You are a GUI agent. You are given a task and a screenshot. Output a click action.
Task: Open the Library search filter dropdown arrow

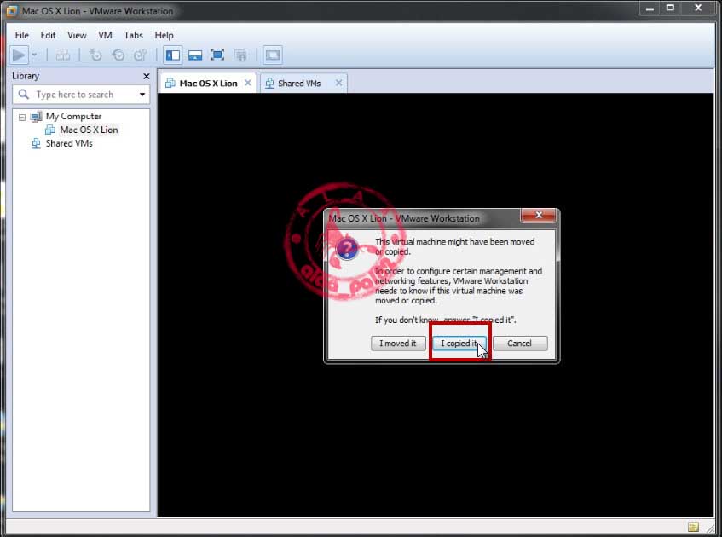pos(142,95)
